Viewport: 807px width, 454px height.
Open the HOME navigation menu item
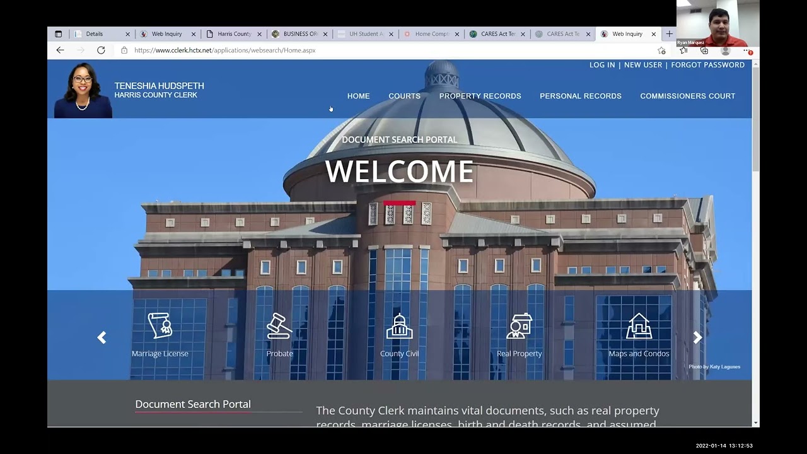358,96
